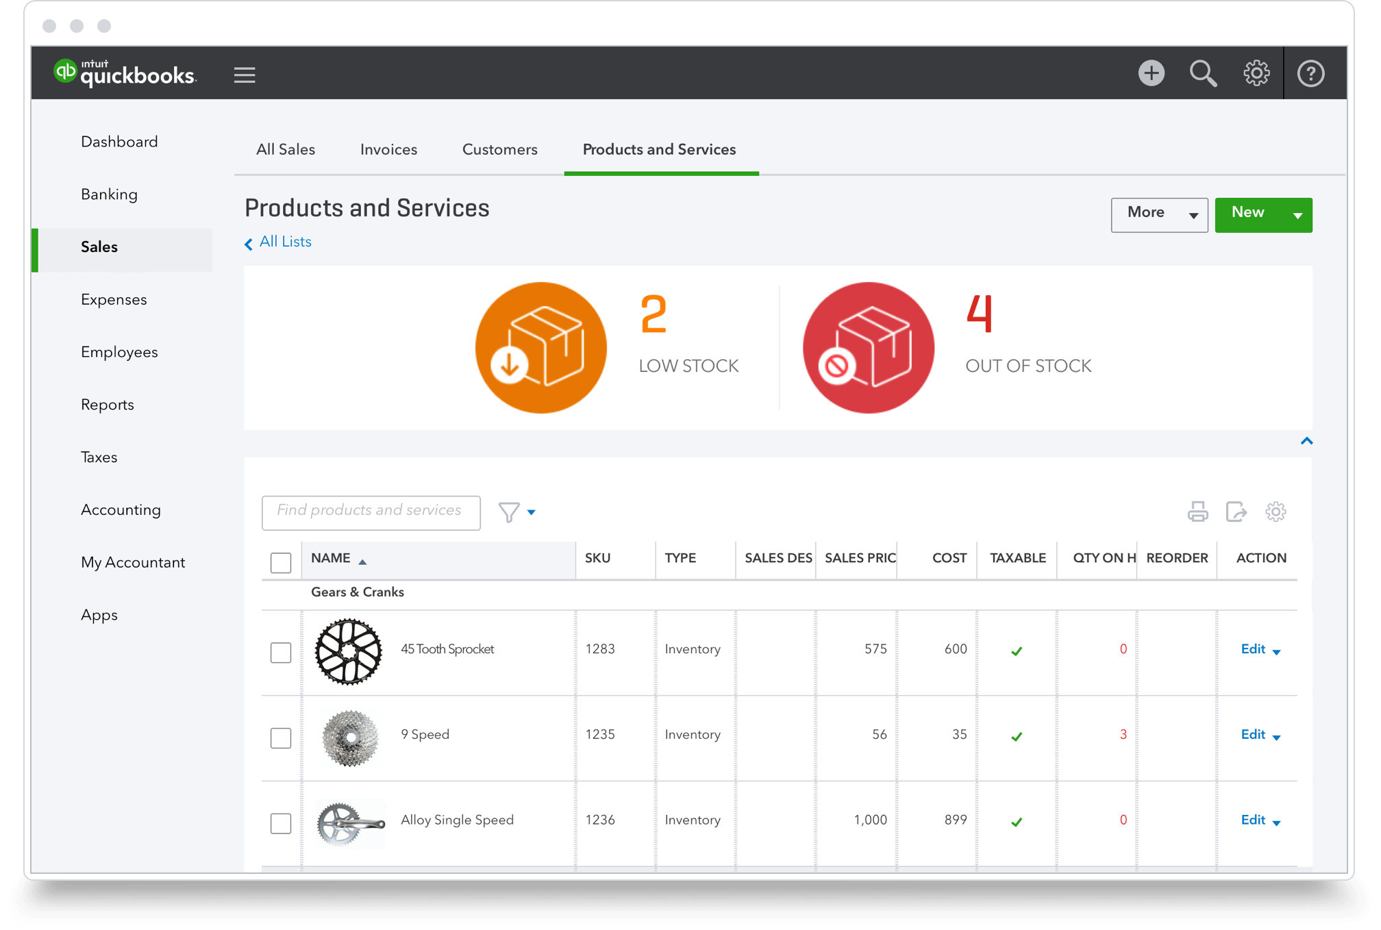Switch to the Invoices tab
The width and height of the screenshot is (1381, 930).
(387, 149)
